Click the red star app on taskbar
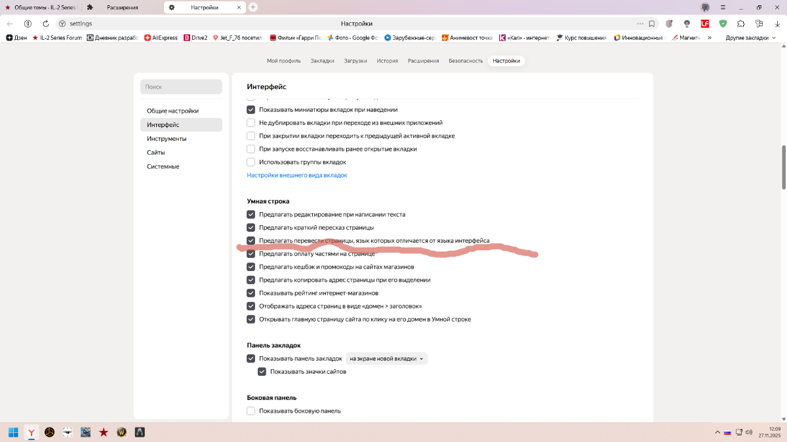The image size is (787, 442). click(x=104, y=432)
